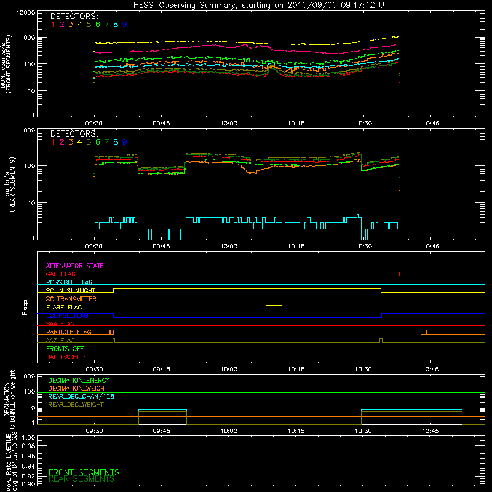
Task: Click 10000 tick on front segments y-axis
Action: tap(26, 12)
